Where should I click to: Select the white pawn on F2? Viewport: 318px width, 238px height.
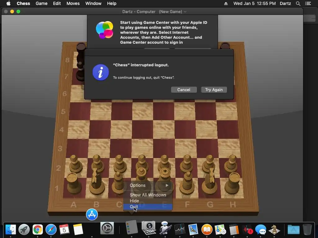(187, 164)
